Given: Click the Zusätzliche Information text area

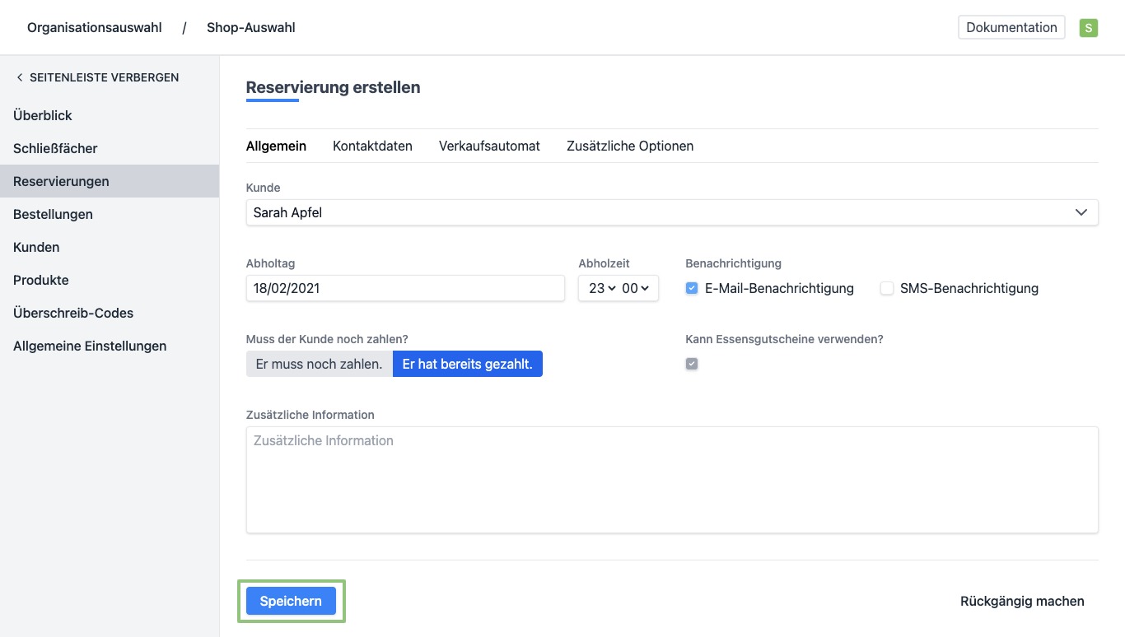Looking at the screenshot, I should tap(671, 479).
